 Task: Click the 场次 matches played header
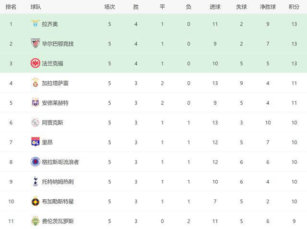[x=109, y=7]
